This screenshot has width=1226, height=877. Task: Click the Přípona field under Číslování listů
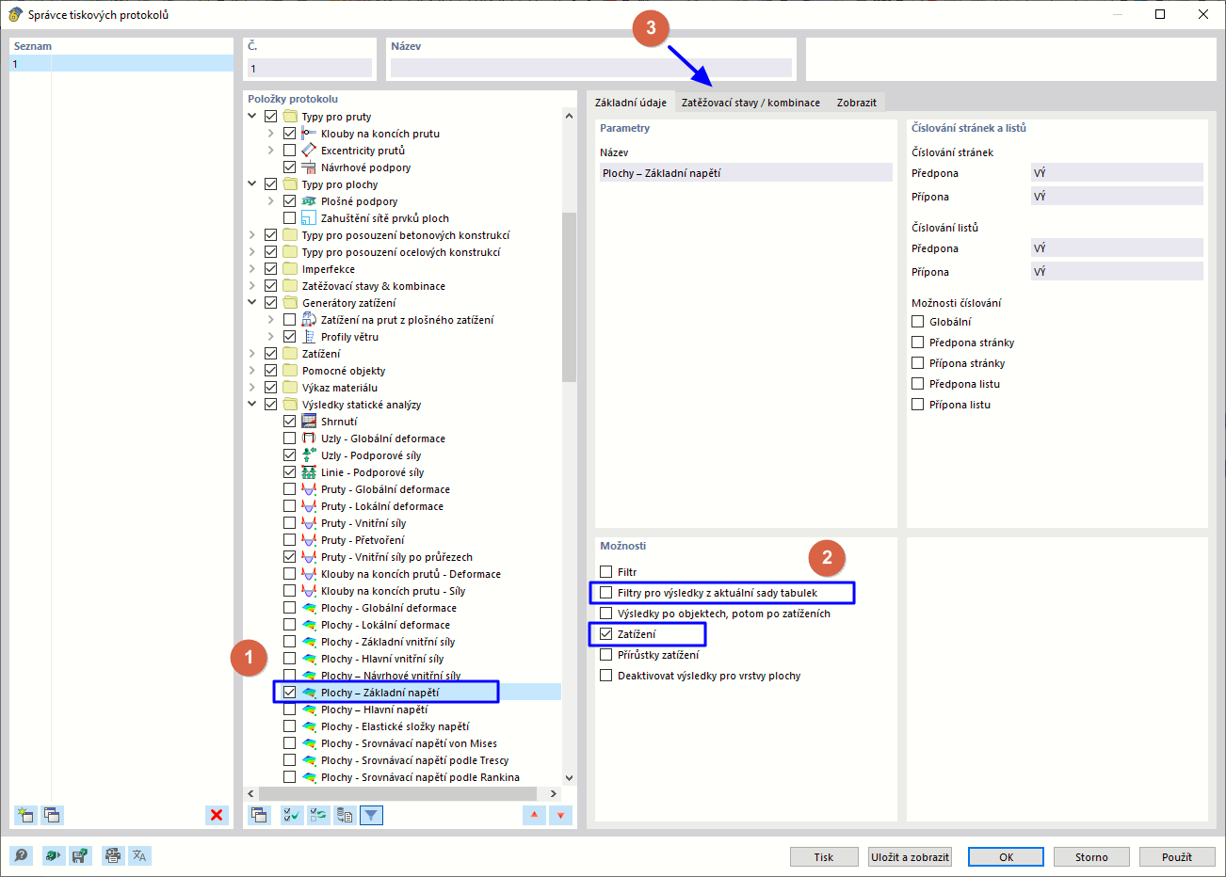pyautogui.click(x=1117, y=272)
